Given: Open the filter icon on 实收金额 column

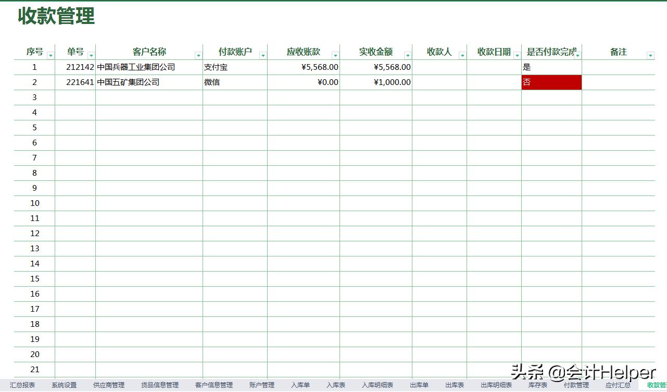Looking at the screenshot, I should click(x=407, y=54).
